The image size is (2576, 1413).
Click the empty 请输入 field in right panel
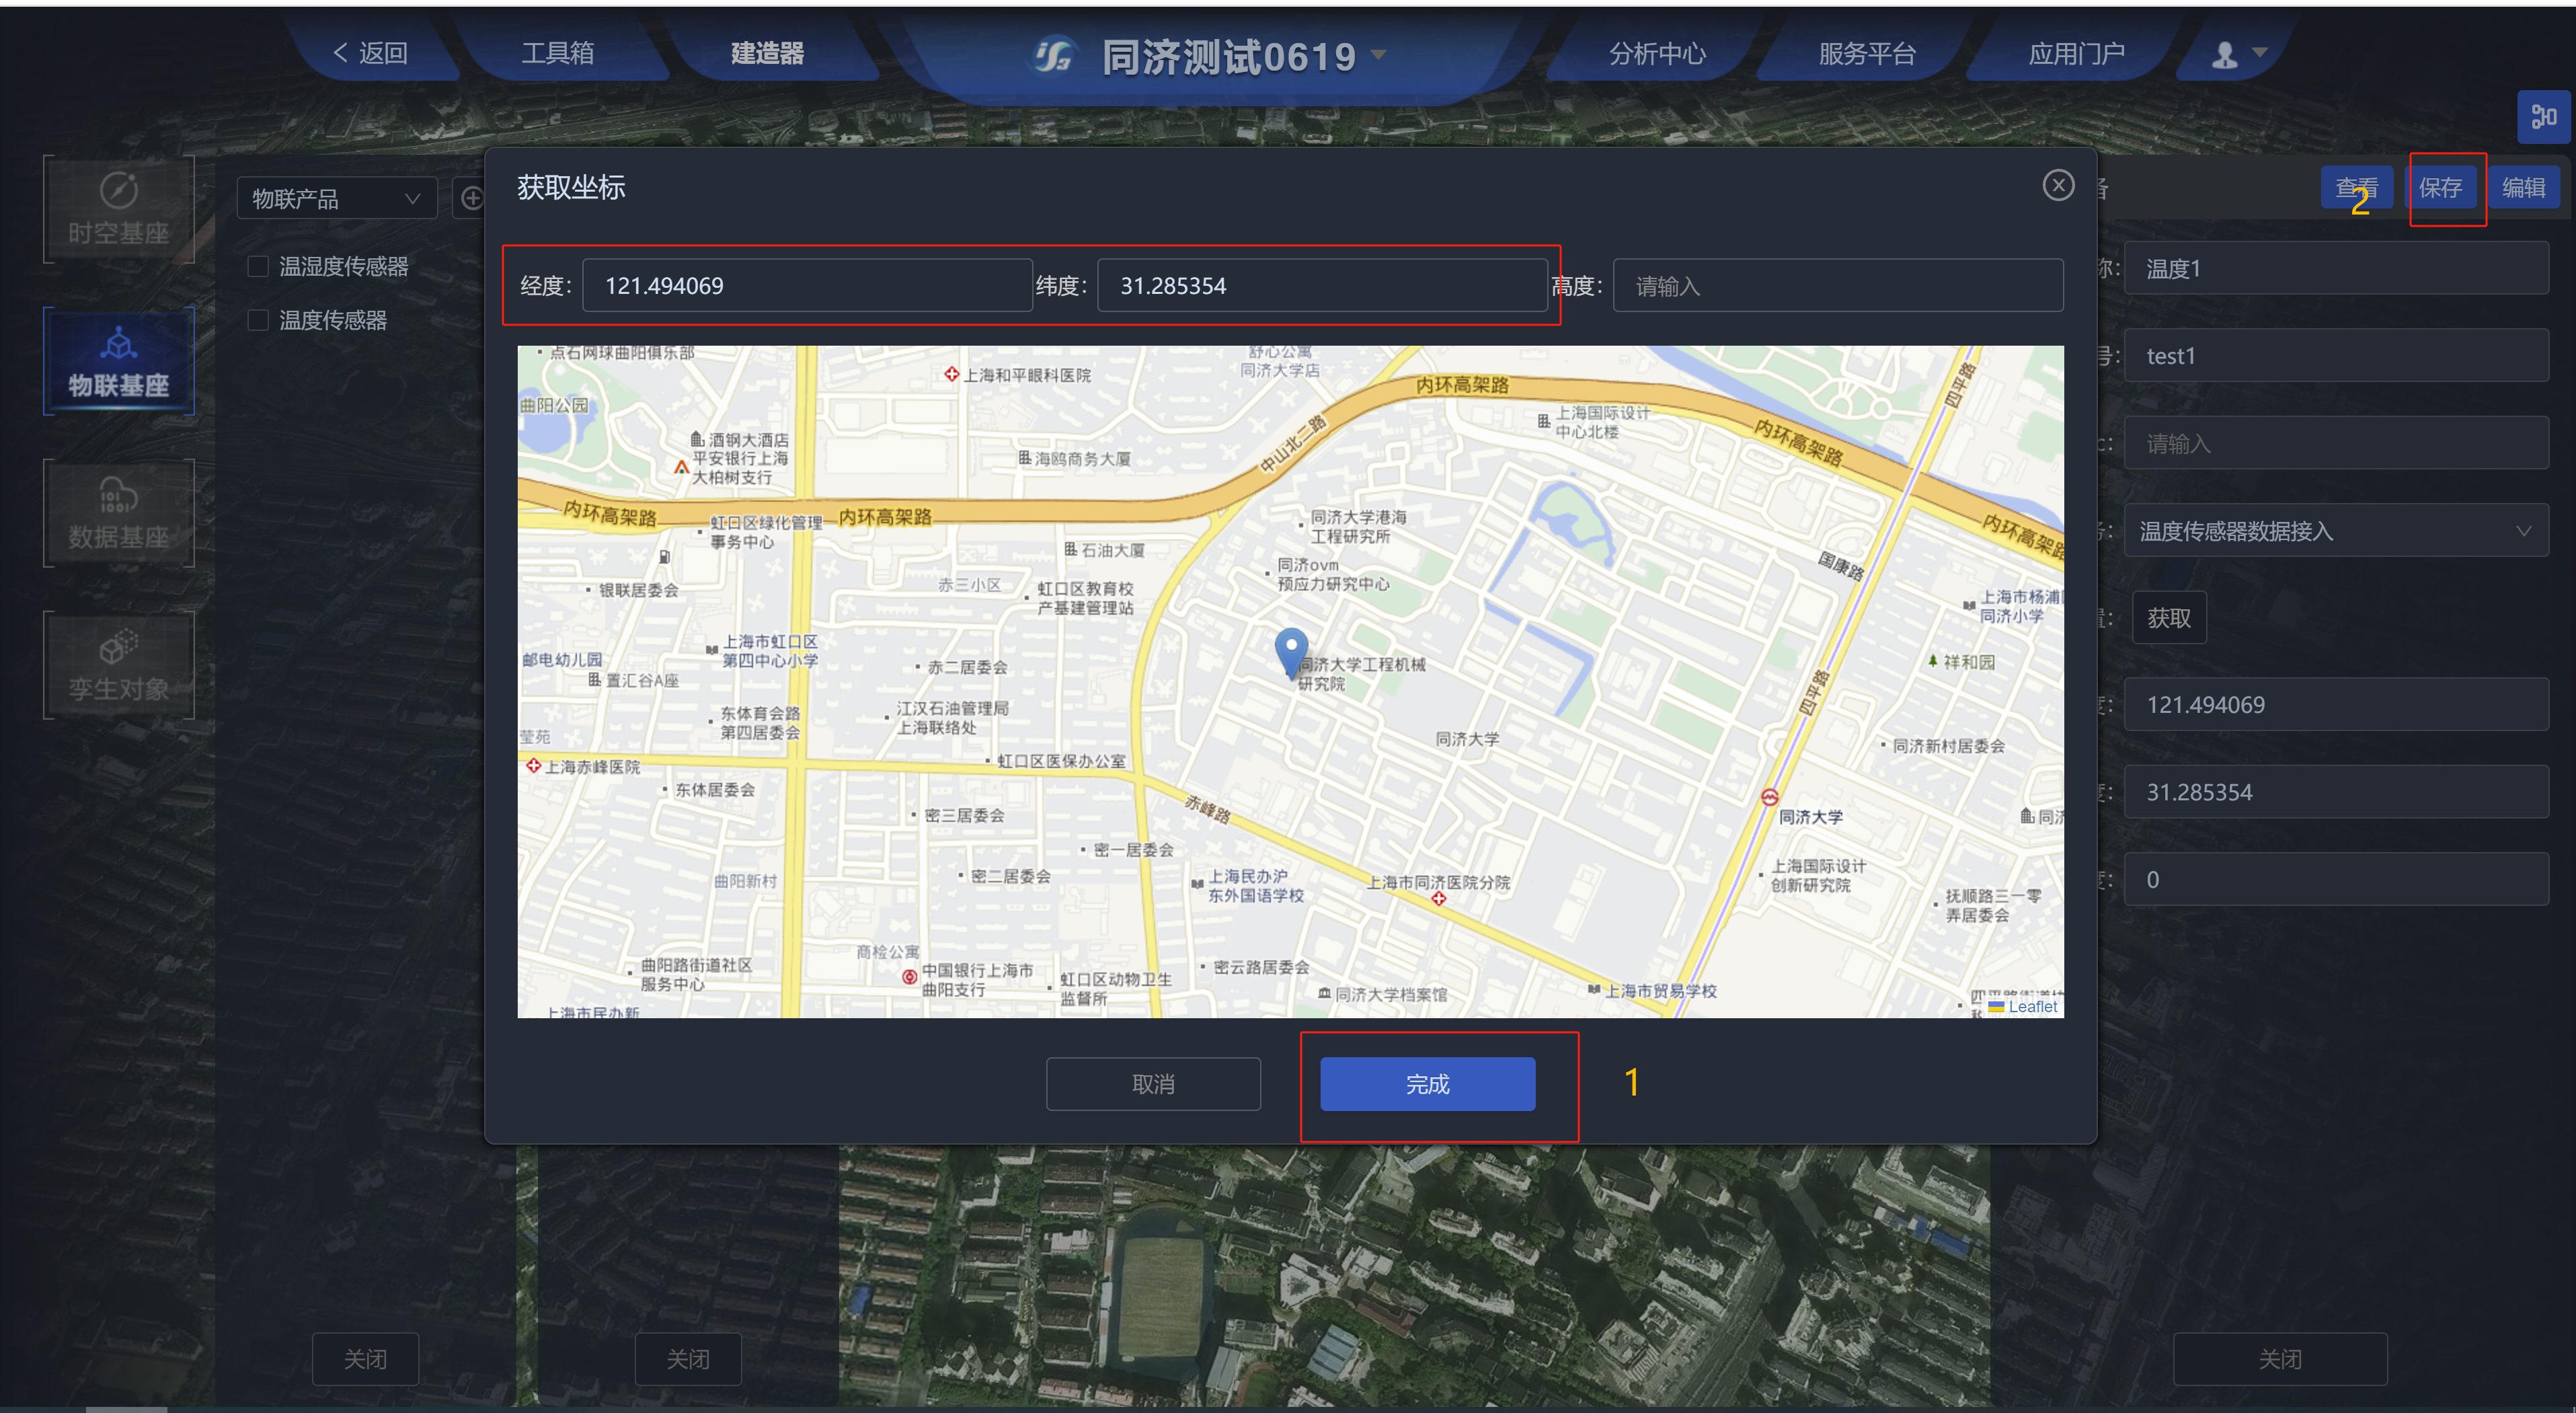coord(2335,443)
